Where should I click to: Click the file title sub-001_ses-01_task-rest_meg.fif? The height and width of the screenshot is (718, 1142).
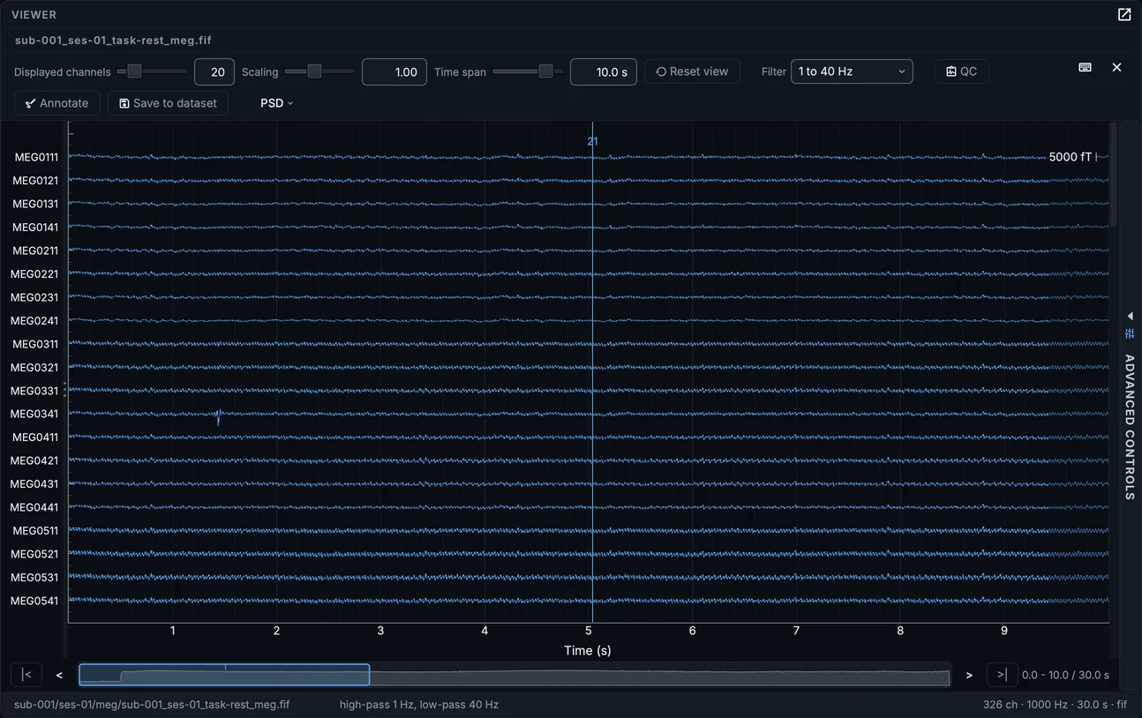(x=113, y=41)
